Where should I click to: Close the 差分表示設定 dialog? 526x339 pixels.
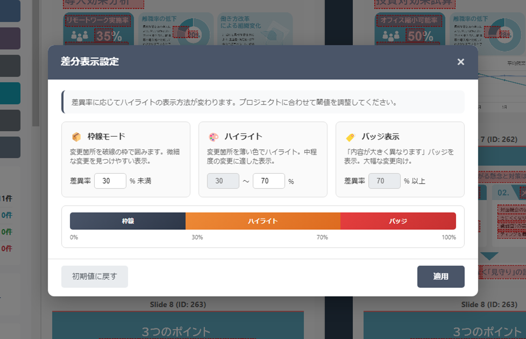click(461, 61)
